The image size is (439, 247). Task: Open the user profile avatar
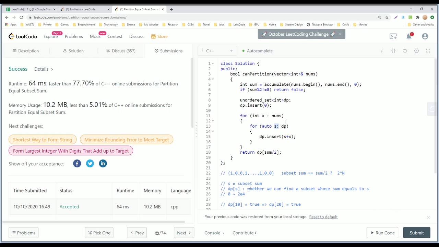[425, 36]
